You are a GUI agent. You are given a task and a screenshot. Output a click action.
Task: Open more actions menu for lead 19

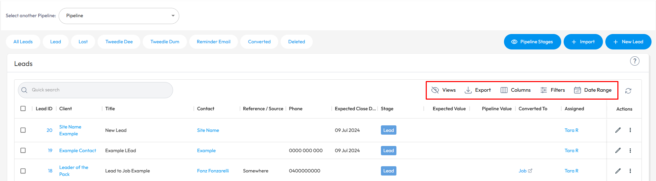tap(630, 150)
